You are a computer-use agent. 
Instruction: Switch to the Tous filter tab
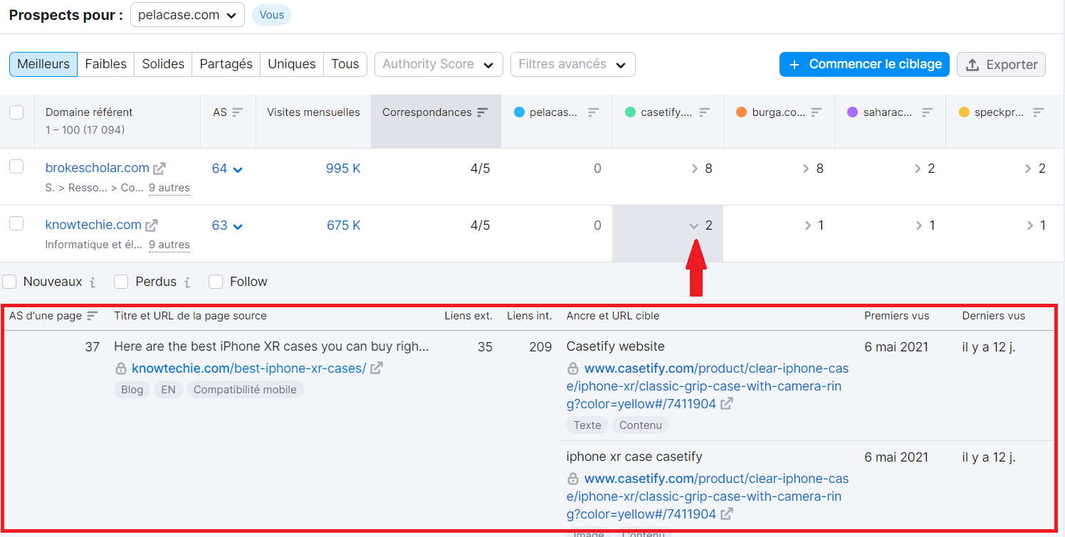tap(345, 64)
